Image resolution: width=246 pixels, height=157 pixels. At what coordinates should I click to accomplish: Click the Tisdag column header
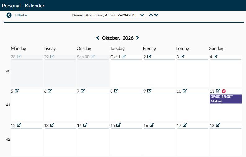point(50,48)
